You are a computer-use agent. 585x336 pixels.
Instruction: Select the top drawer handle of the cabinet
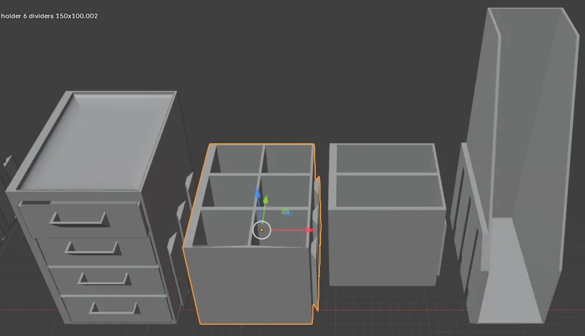click(80, 219)
